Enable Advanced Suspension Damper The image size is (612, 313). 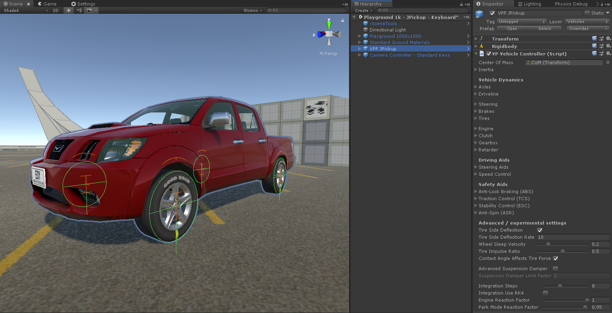pos(555,269)
